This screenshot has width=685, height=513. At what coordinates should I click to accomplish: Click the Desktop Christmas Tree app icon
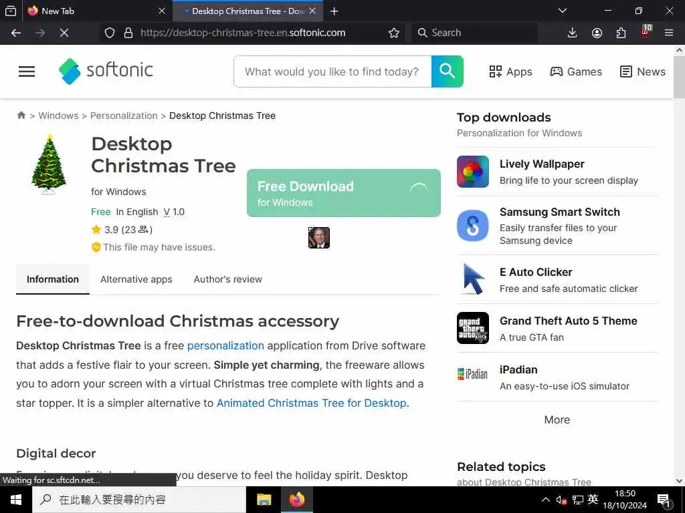[x=49, y=164]
